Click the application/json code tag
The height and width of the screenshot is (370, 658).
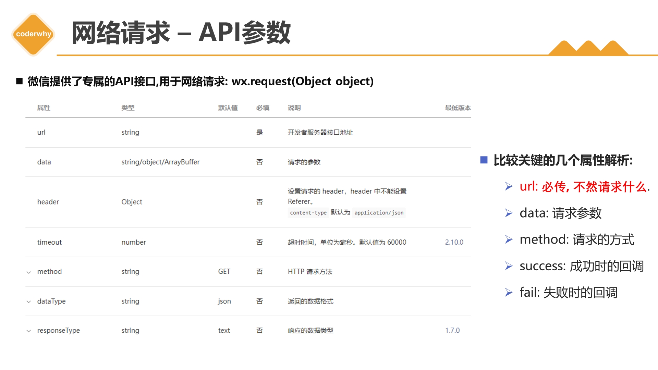pyautogui.click(x=379, y=213)
